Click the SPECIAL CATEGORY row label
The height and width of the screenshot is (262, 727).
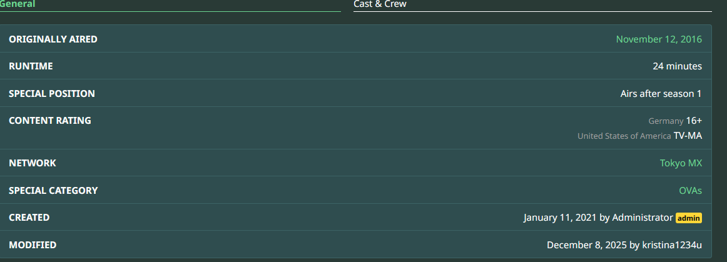53,191
